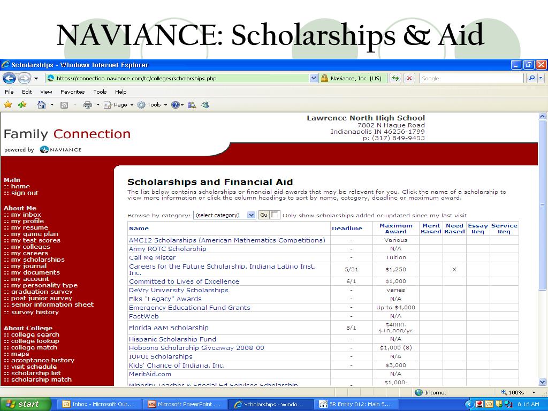Open the Favorites menu

click(x=72, y=92)
